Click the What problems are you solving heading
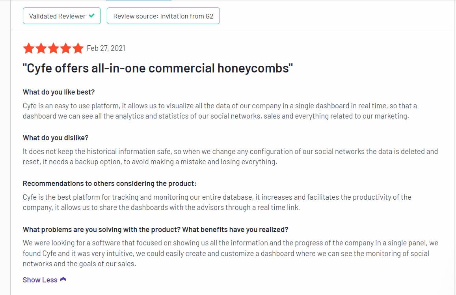 (155, 229)
